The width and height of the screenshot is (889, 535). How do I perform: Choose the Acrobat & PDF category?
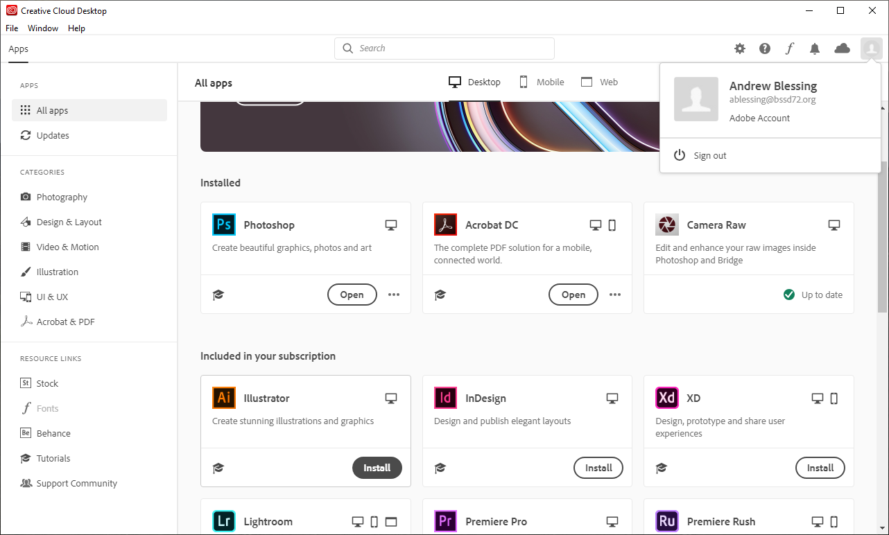click(x=89, y=322)
